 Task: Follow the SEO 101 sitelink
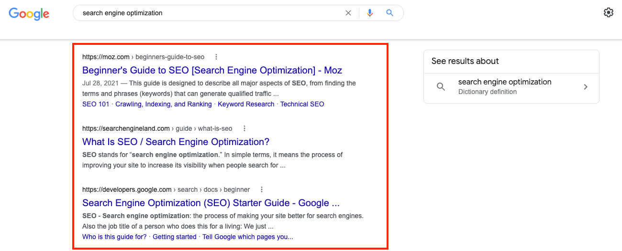point(96,104)
